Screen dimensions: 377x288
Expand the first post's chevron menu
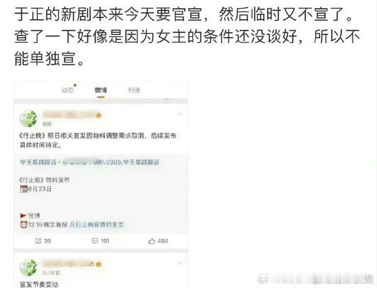pos(180,114)
